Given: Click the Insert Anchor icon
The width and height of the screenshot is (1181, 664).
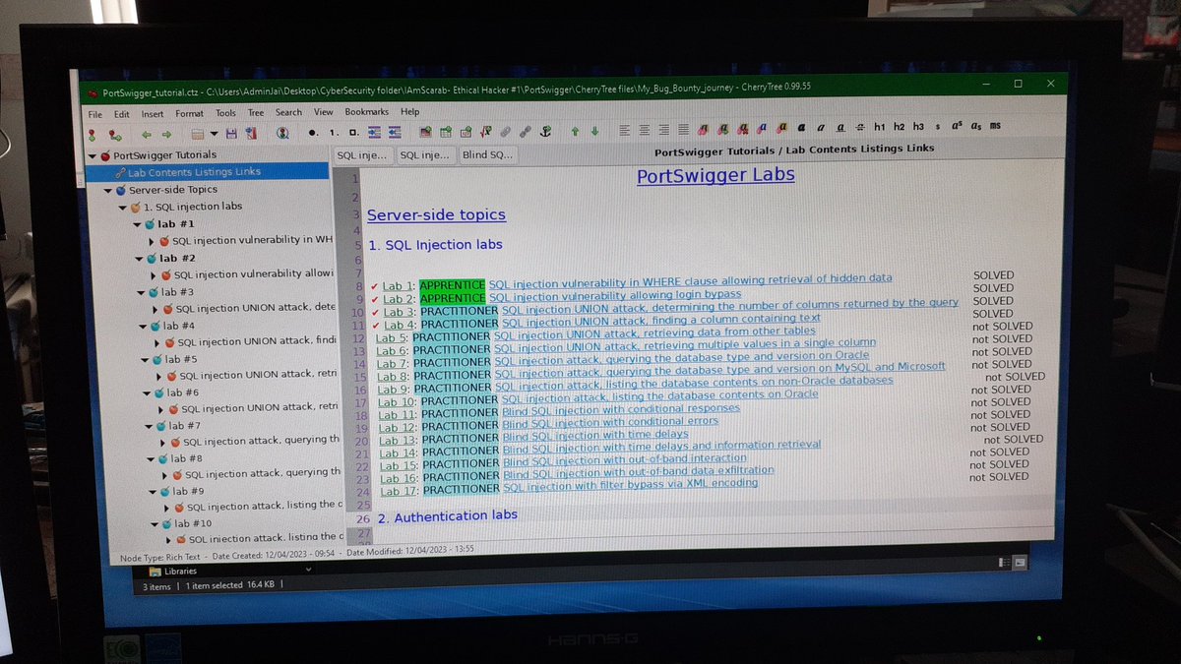Looking at the screenshot, I should point(544,131).
